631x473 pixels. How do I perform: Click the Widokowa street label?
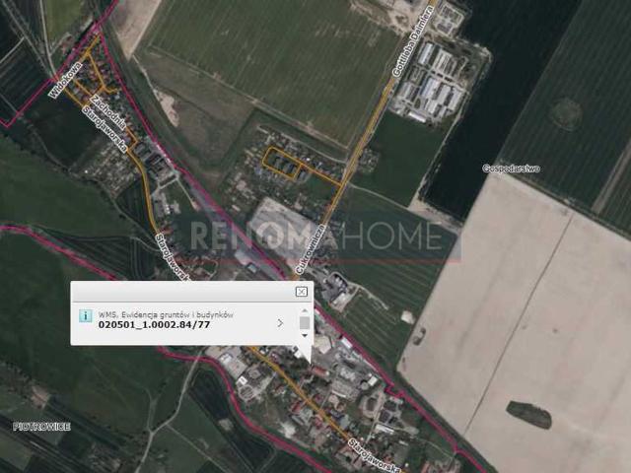coord(65,80)
